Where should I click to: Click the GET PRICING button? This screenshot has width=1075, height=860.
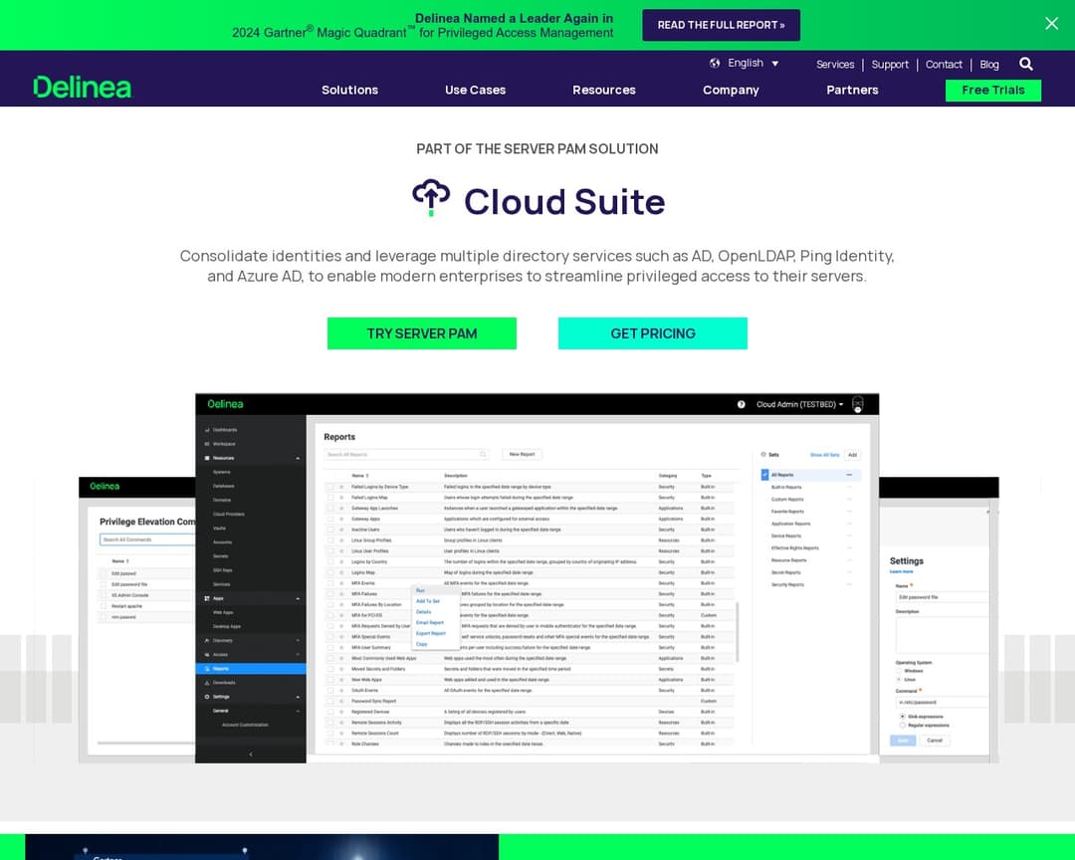tap(653, 333)
